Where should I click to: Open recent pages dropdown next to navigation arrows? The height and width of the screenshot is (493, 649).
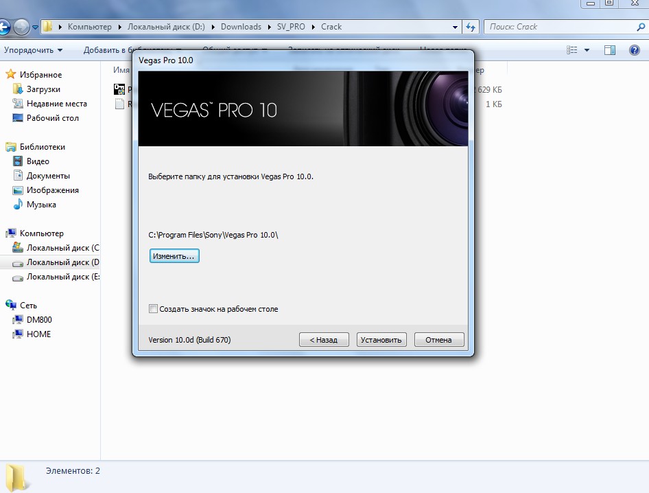tap(35, 27)
